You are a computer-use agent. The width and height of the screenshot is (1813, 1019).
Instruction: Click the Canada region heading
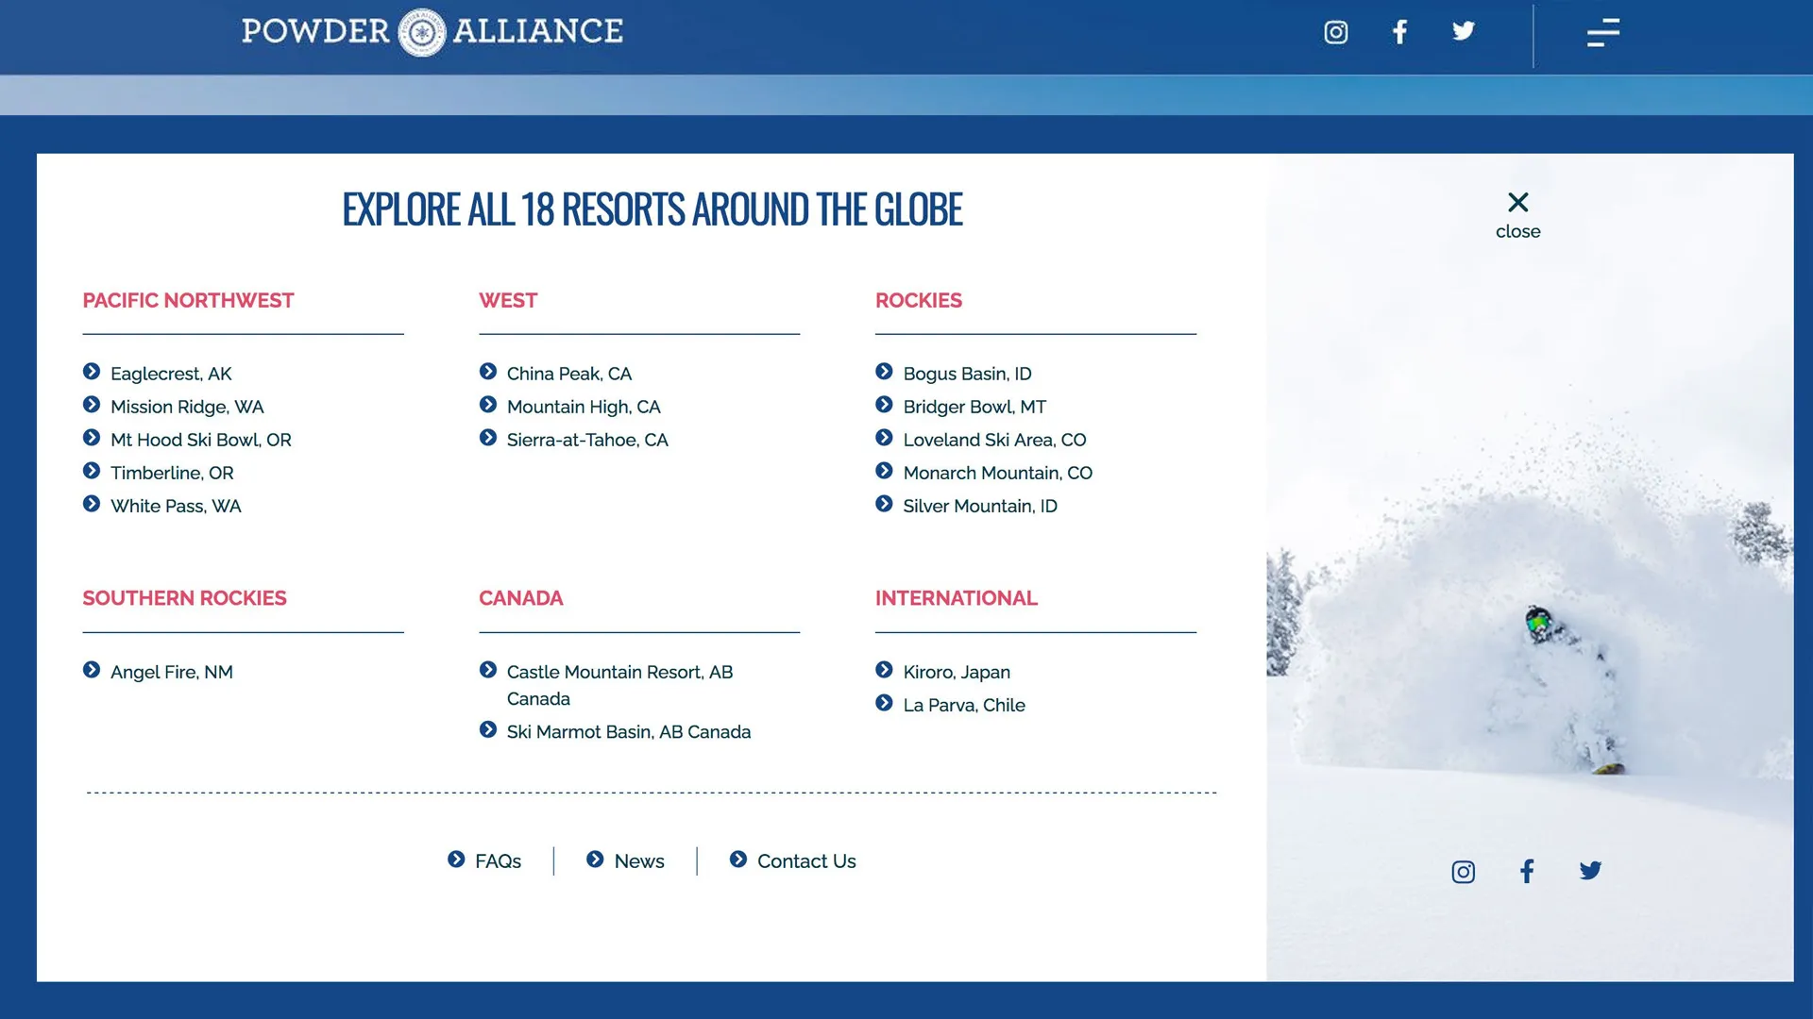pyautogui.click(x=520, y=598)
